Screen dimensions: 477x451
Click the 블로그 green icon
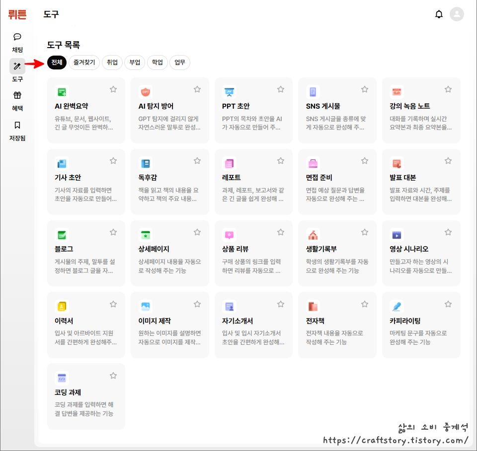coord(62,235)
